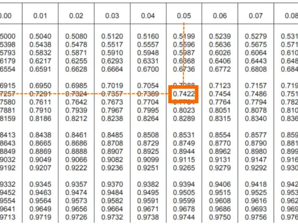Select the value 0.5557
The image size is (298, 224).
[148, 44]
